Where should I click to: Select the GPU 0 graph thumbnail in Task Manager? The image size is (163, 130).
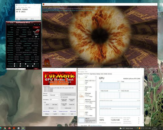coord(81,120)
